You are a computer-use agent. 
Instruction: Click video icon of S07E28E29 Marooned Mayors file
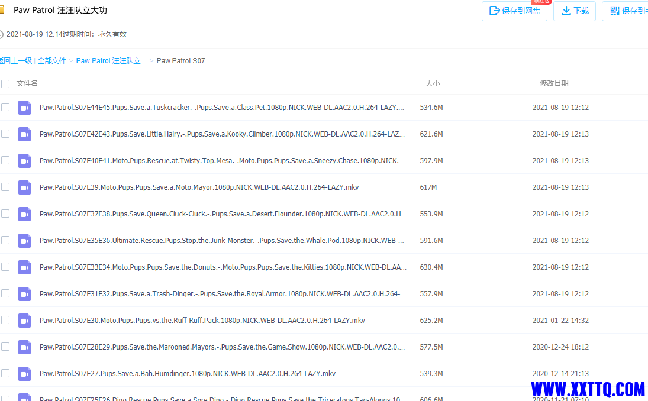coord(24,347)
